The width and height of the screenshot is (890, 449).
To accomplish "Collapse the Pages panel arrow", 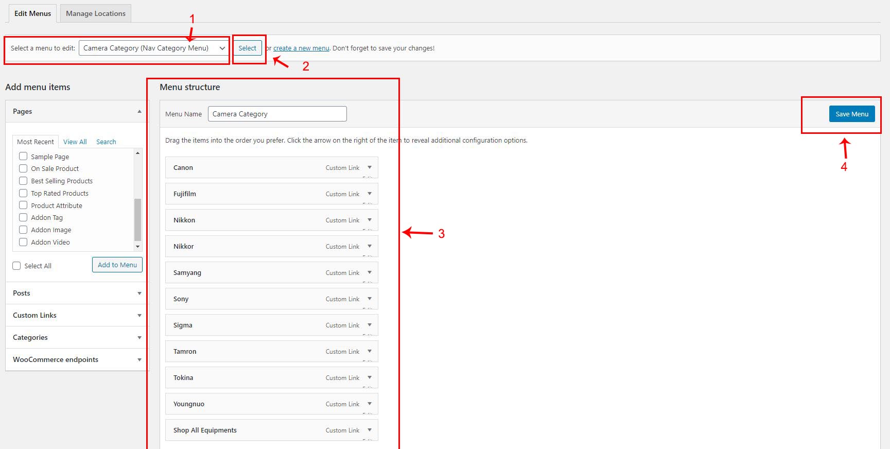I will [139, 111].
